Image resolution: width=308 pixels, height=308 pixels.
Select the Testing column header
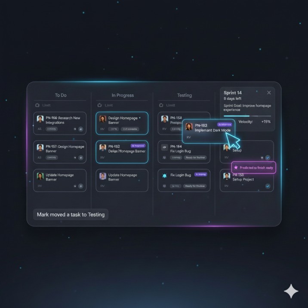185,95
